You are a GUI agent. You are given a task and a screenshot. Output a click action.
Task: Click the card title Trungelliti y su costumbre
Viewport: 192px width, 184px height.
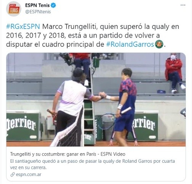[68, 154]
